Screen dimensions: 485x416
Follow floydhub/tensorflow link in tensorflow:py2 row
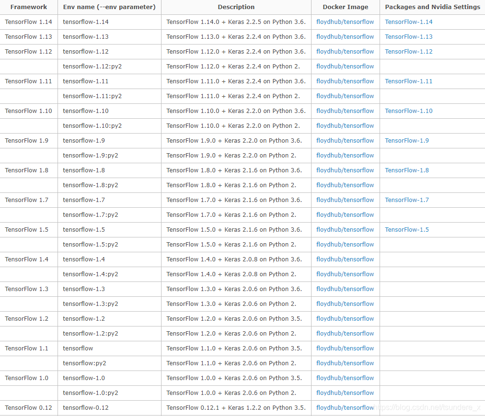pos(345,363)
